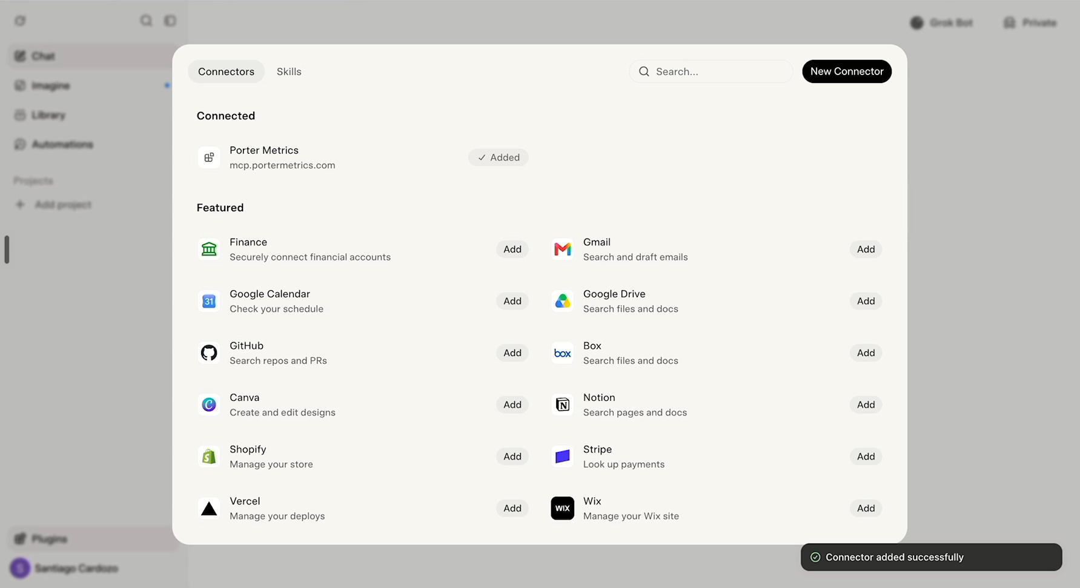1080x588 pixels.
Task: Click the Google Drive logo icon
Action: 563,301
